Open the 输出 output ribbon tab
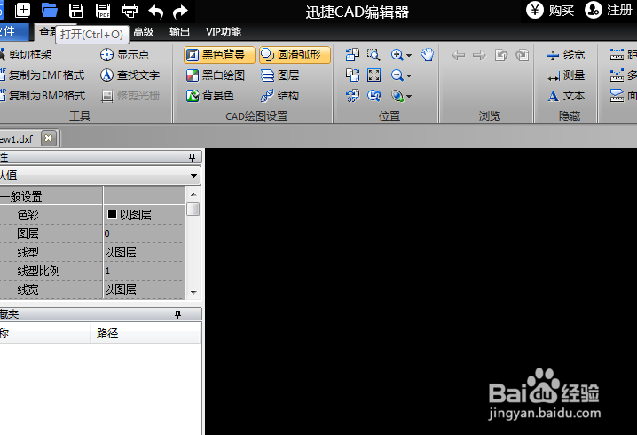Image resolution: width=637 pixels, height=435 pixels. [x=179, y=32]
